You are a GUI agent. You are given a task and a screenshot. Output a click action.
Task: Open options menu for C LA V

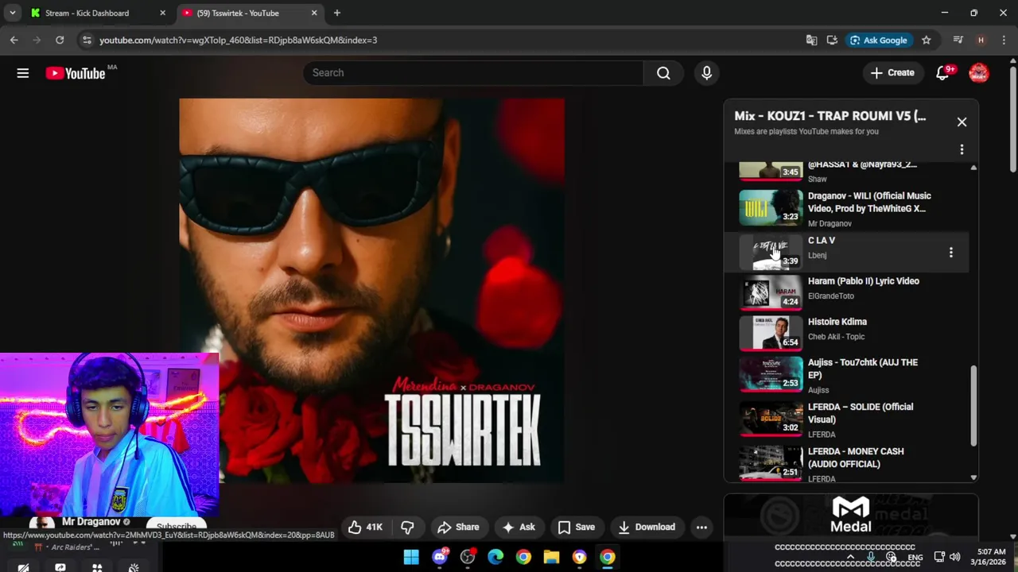pyautogui.click(x=950, y=252)
